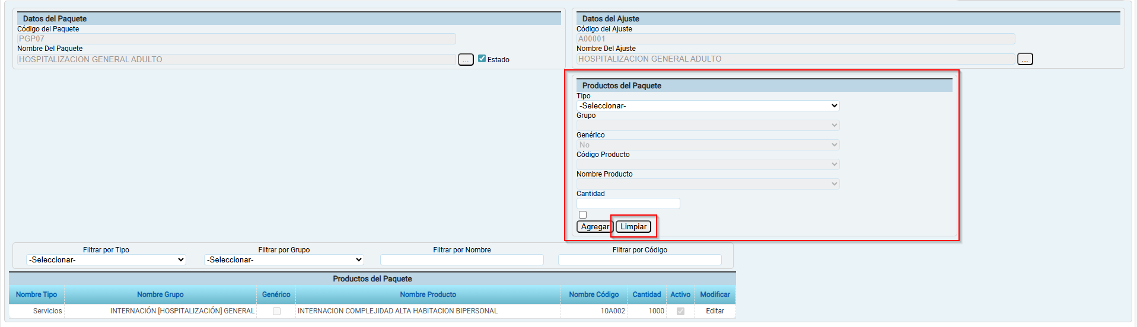Open the Genérico dropdown showing No
1137x327 pixels.
[708, 145]
